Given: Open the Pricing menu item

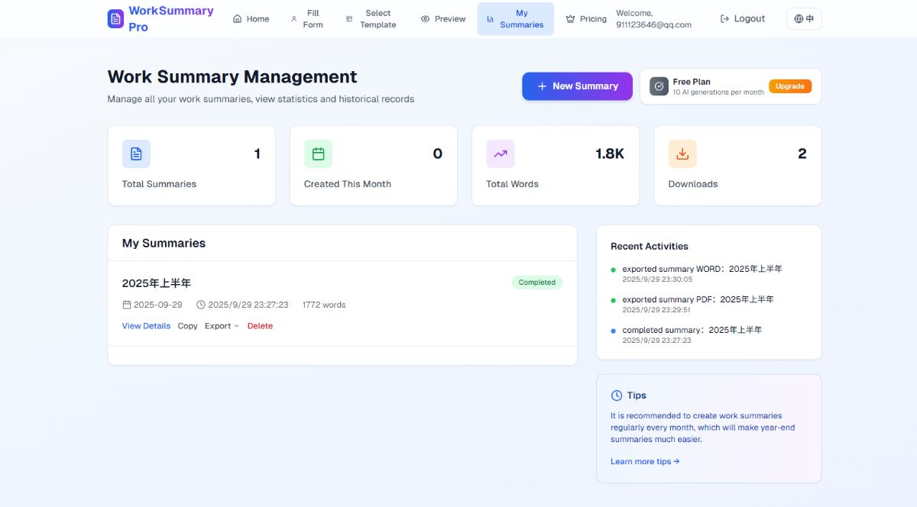Looking at the screenshot, I should (586, 18).
